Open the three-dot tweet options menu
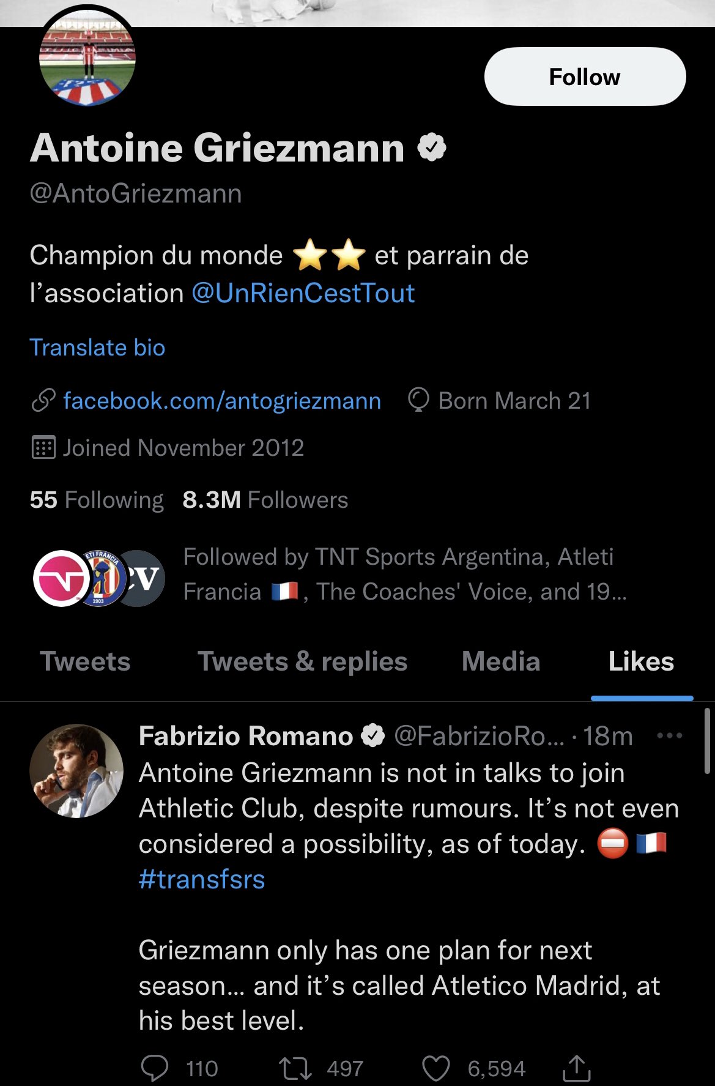This screenshot has height=1086, width=715. click(669, 735)
